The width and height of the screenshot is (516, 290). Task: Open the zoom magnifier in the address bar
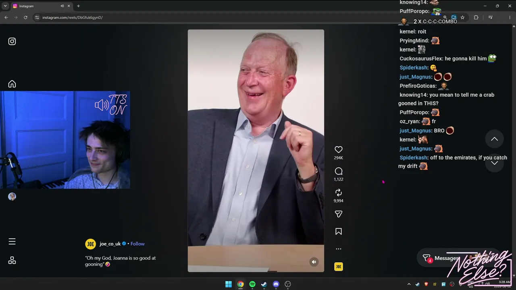(445, 17)
